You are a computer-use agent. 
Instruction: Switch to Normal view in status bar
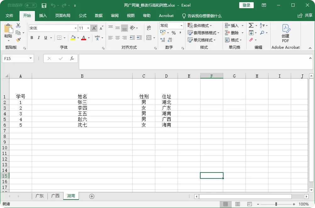226,204
